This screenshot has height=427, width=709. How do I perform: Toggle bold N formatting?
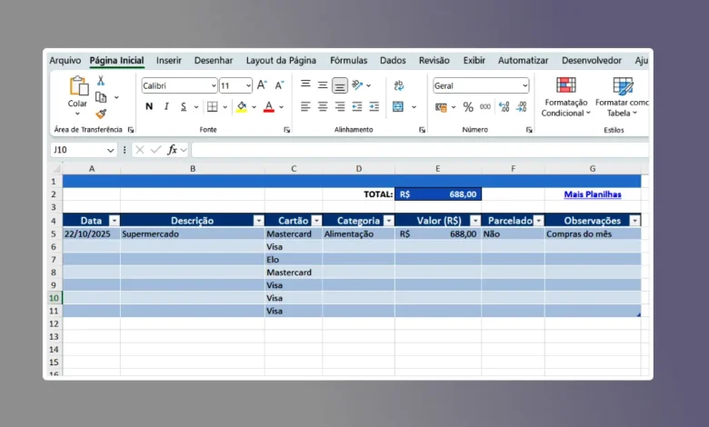[x=149, y=106]
